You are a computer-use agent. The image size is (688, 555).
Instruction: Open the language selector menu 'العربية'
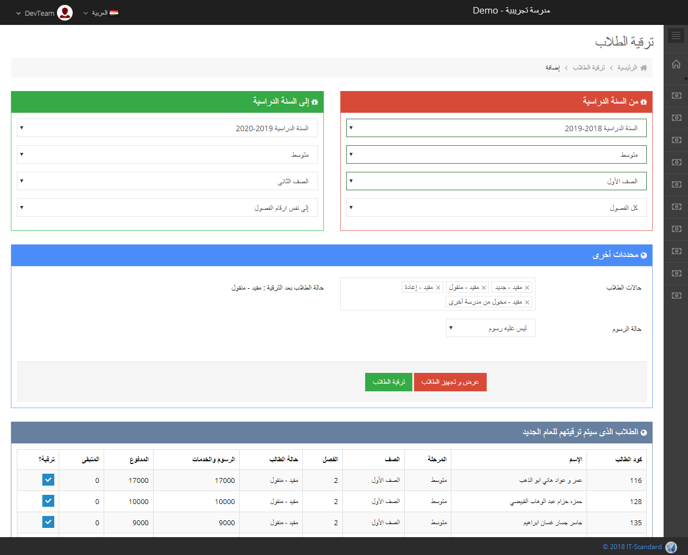pos(101,12)
